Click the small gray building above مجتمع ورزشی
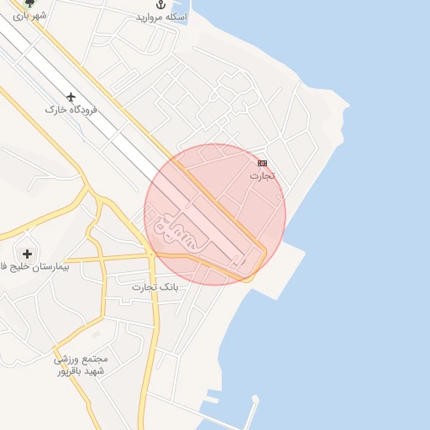This screenshot has width=430, height=430. tap(96, 334)
